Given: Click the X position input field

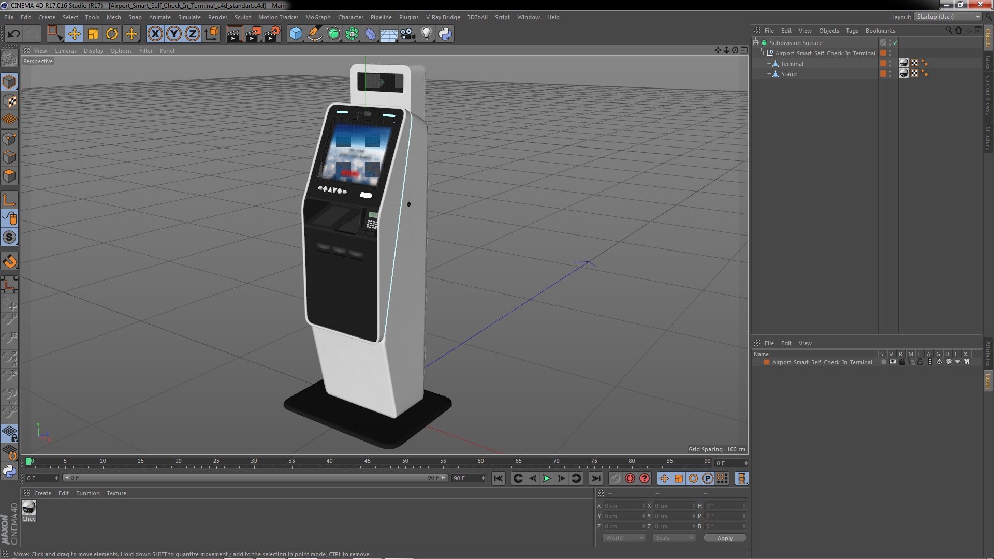Looking at the screenshot, I should click(x=621, y=505).
